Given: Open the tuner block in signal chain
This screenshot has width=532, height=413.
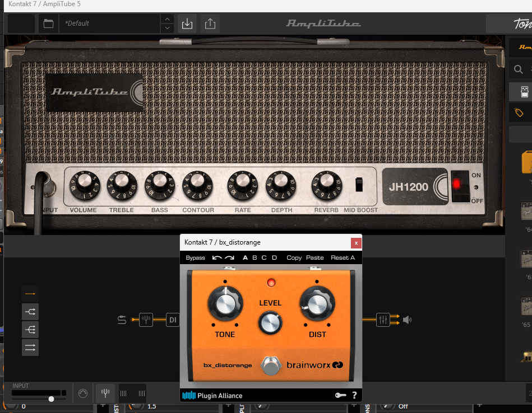Looking at the screenshot, I should coord(146,320).
